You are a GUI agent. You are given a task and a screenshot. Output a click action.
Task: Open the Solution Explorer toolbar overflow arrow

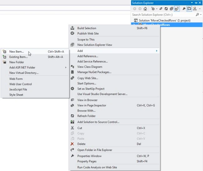click(x=200, y=9)
